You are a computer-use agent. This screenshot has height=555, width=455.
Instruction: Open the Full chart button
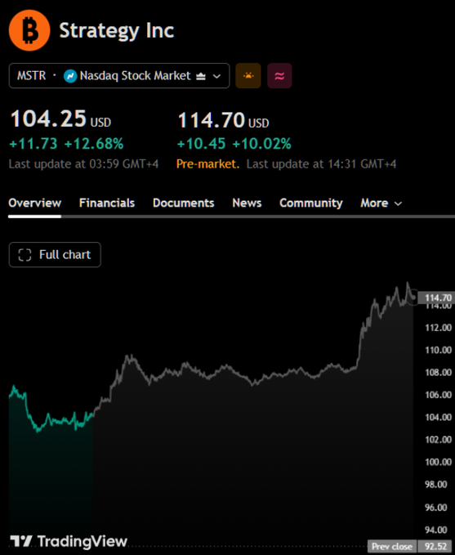pyautogui.click(x=55, y=254)
